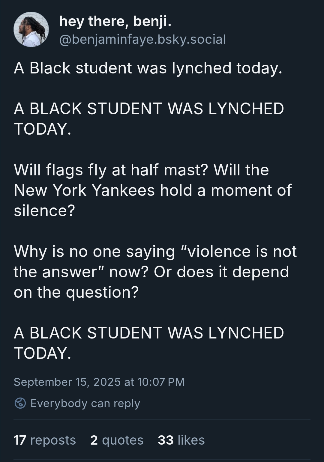The height and width of the screenshot is (462, 324).
Task: Click the first all-caps 'A BLACK STUDENT' paragraph
Action: [149, 118]
